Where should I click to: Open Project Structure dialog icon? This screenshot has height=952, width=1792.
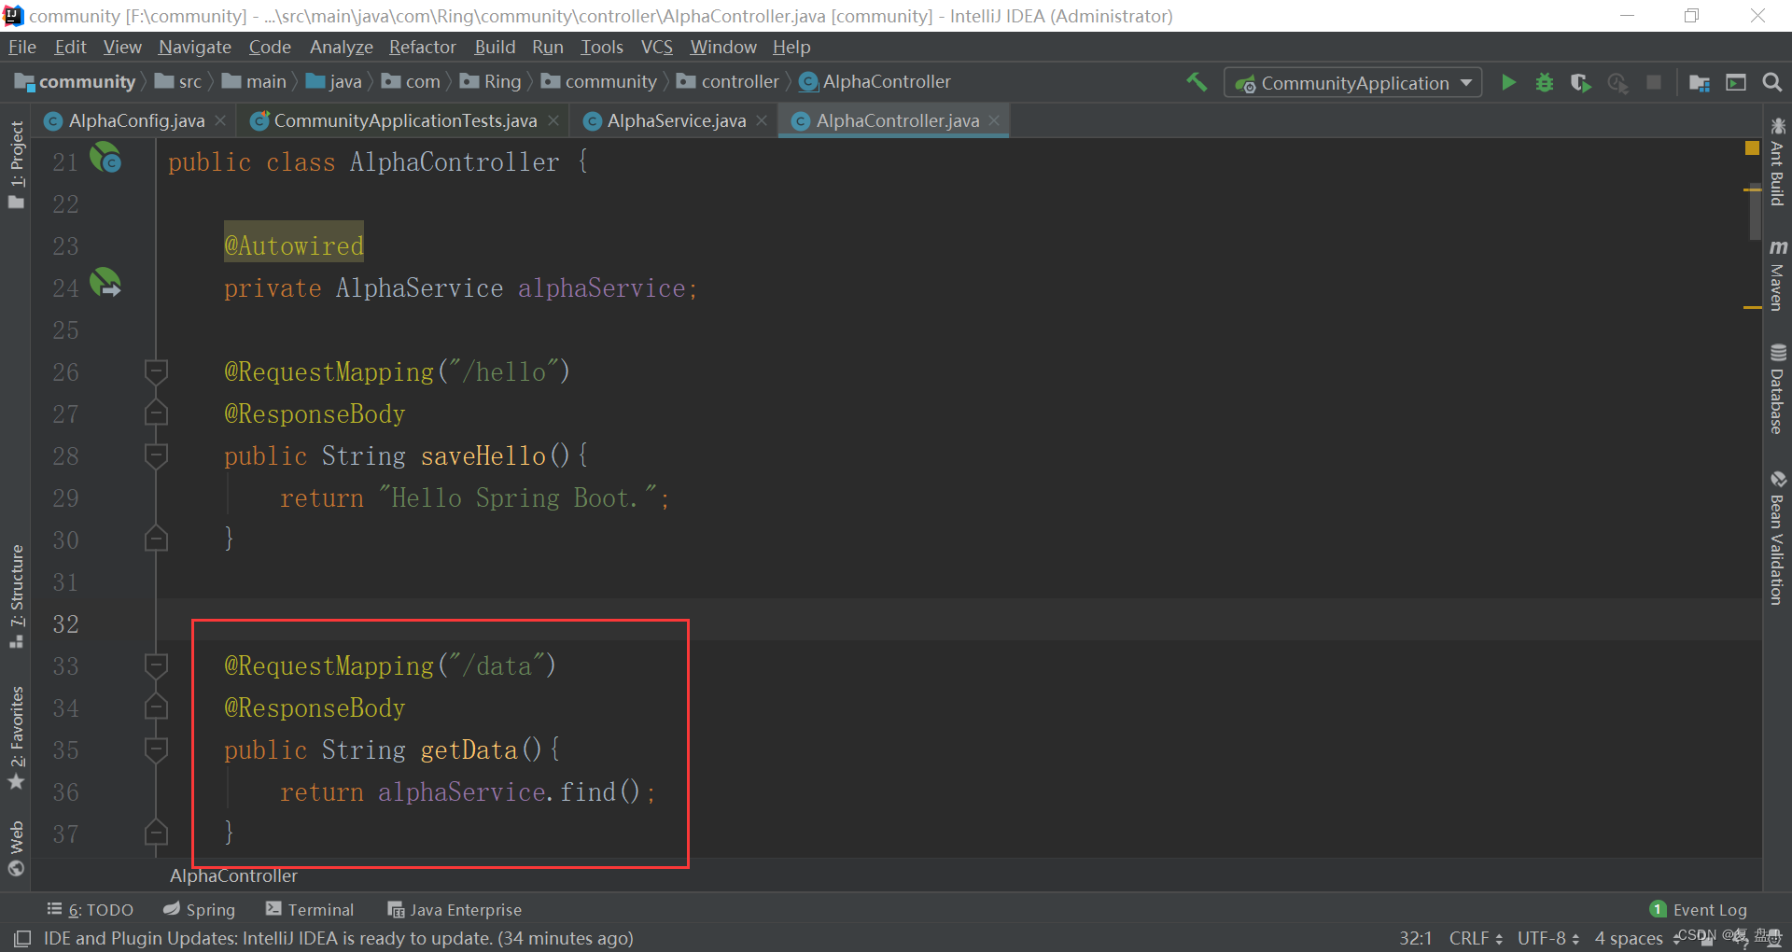1700,82
